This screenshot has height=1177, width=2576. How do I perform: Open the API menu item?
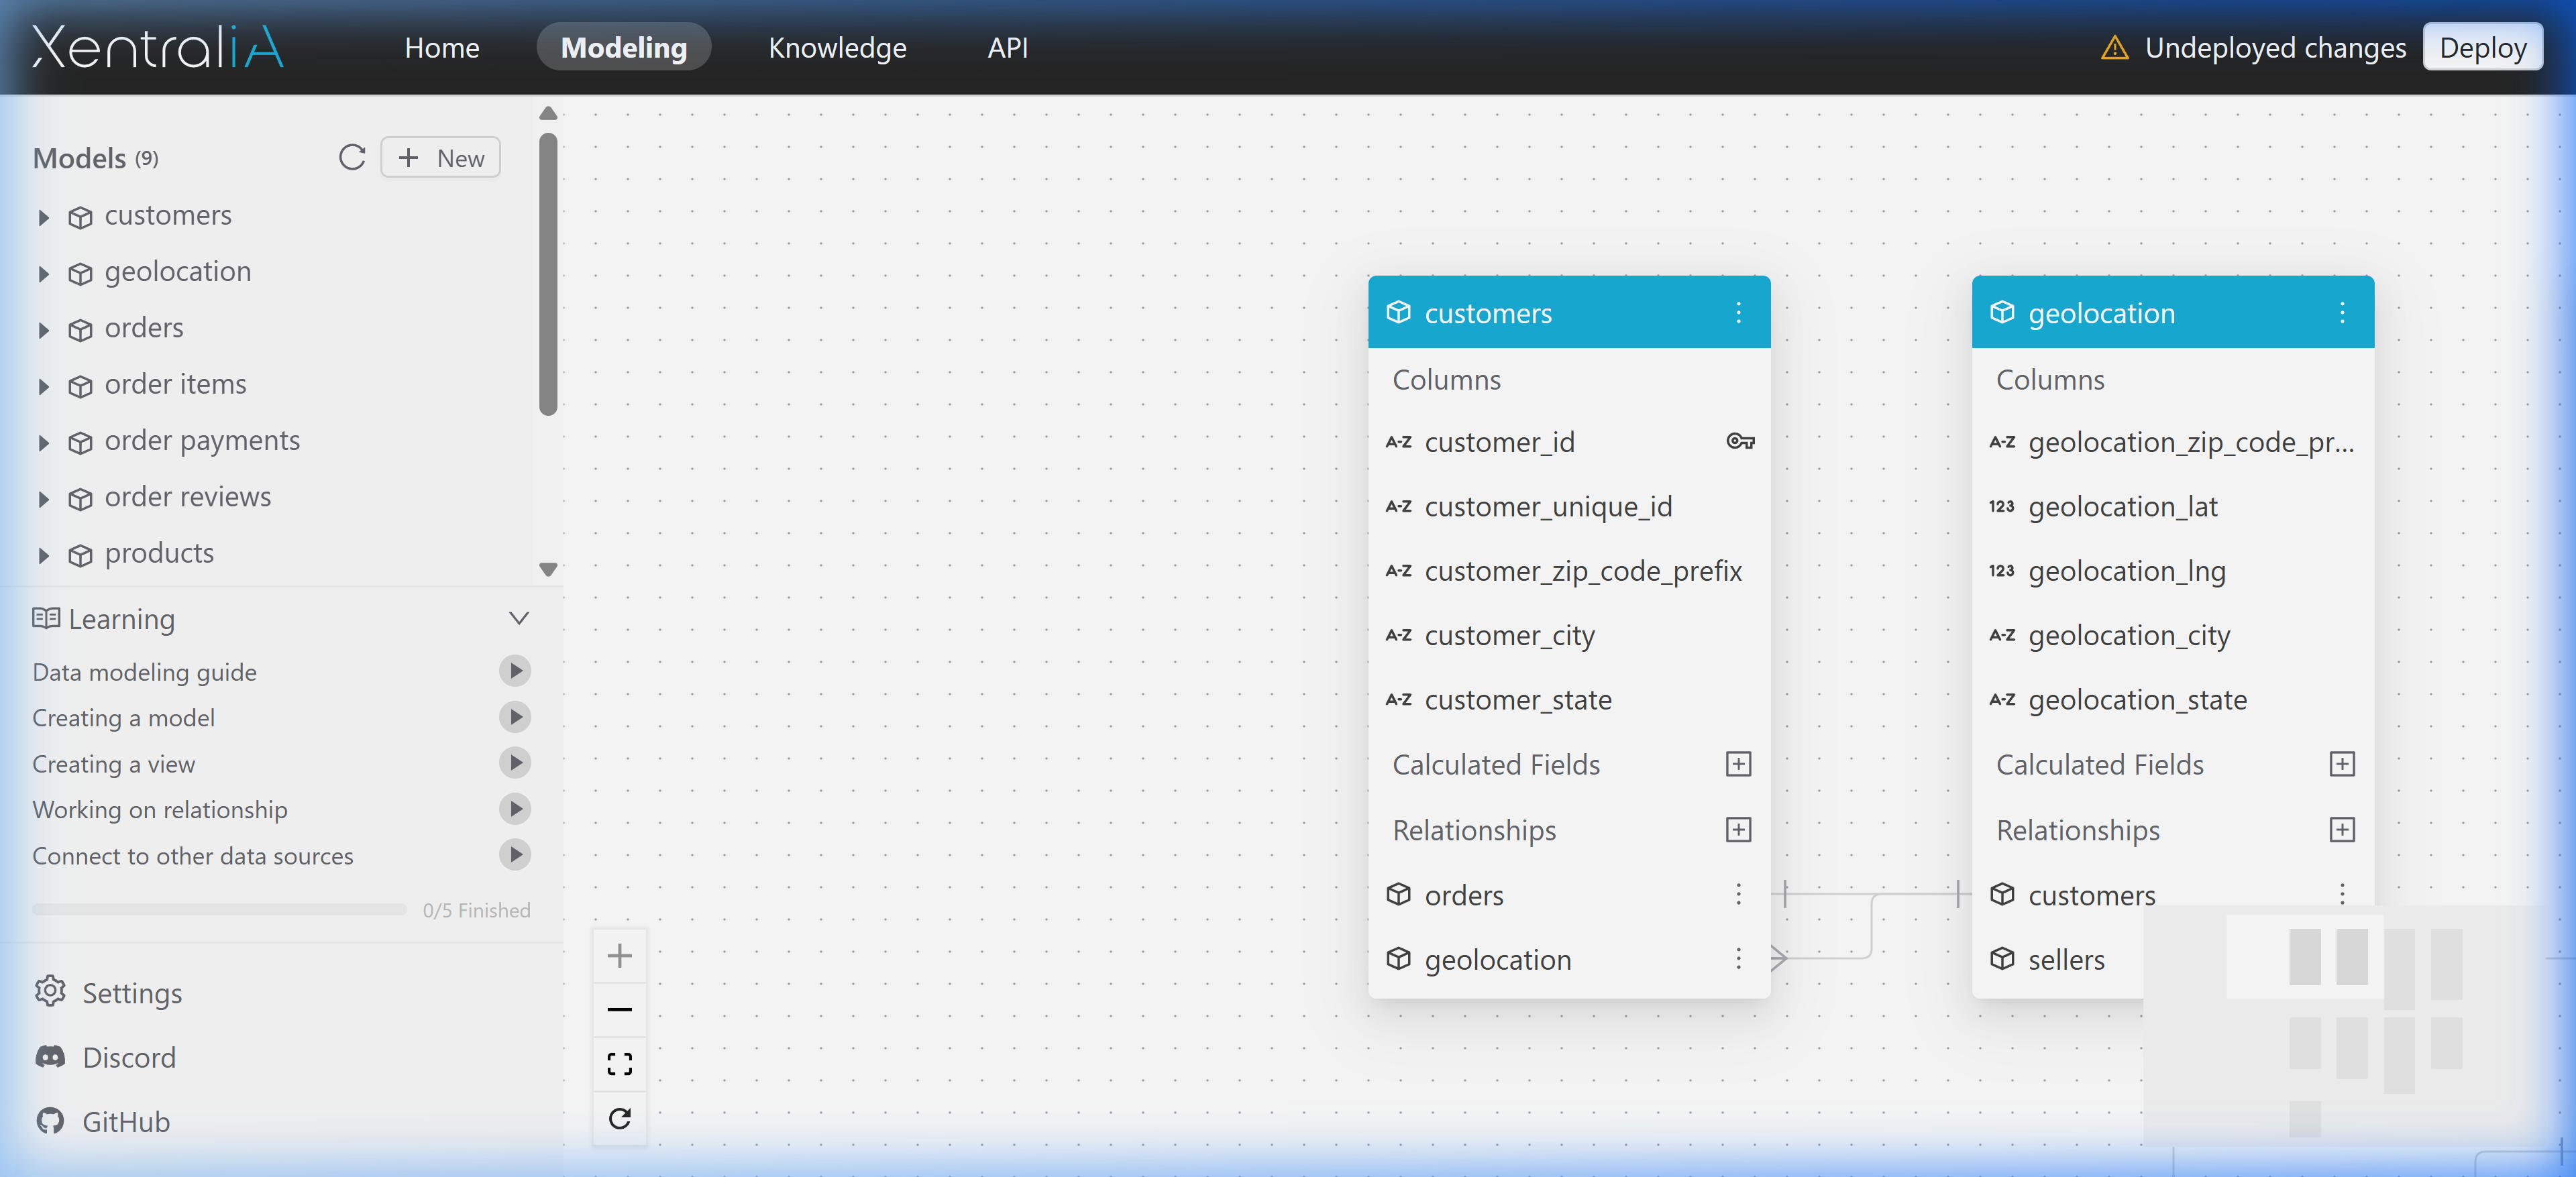point(1007,47)
